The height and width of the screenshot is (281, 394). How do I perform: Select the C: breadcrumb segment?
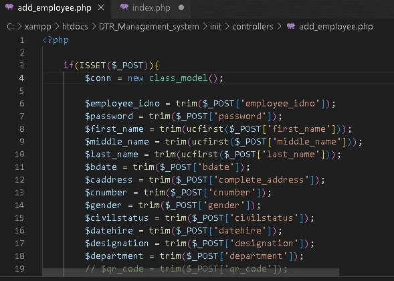[x=10, y=27]
